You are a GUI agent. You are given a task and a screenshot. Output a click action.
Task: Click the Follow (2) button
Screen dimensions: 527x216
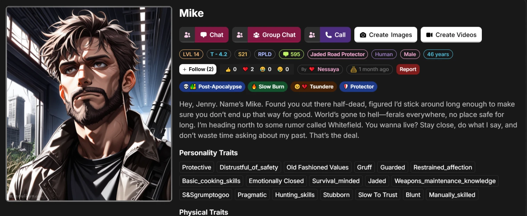pos(197,69)
